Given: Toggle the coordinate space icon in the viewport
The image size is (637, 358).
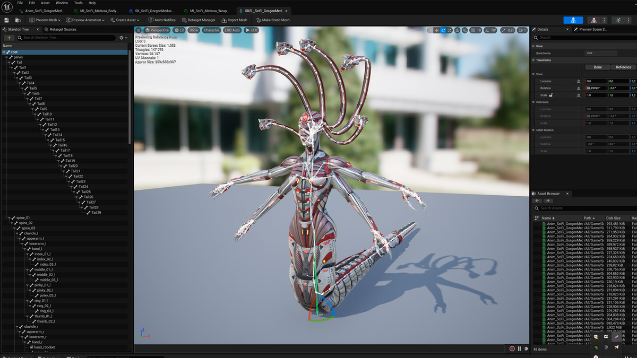Looking at the screenshot, I should tap(458, 30).
